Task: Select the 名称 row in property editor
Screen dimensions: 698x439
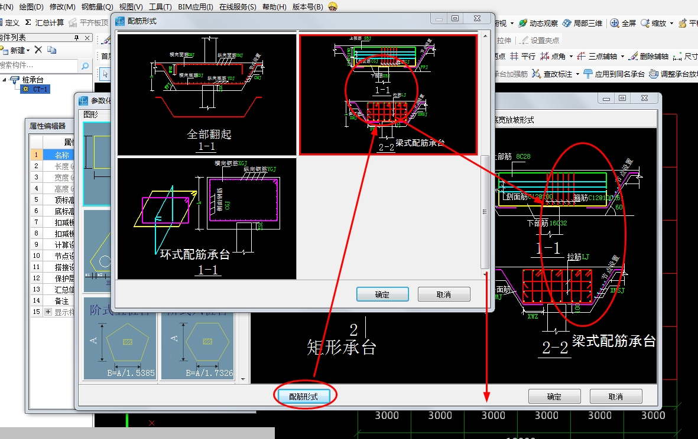Action: tap(52, 155)
